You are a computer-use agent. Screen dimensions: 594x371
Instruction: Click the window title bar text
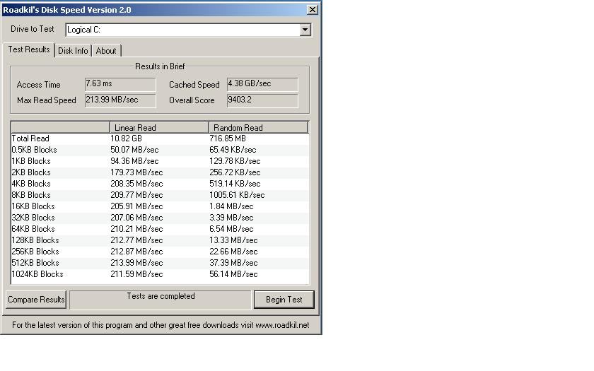pyautogui.click(x=67, y=10)
